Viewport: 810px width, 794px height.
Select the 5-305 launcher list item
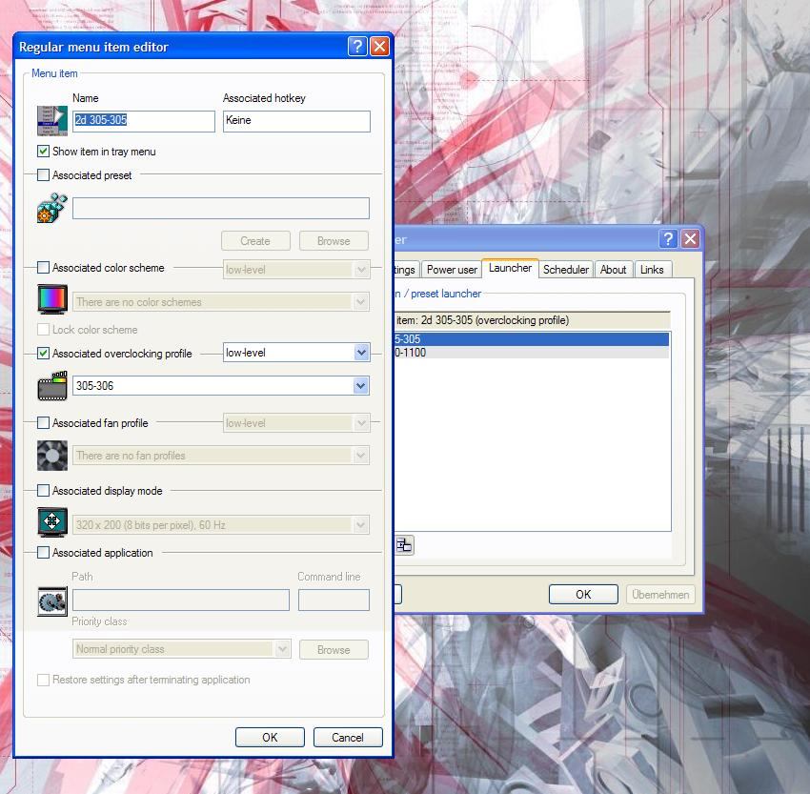pyautogui.click(x=532, y=339)
